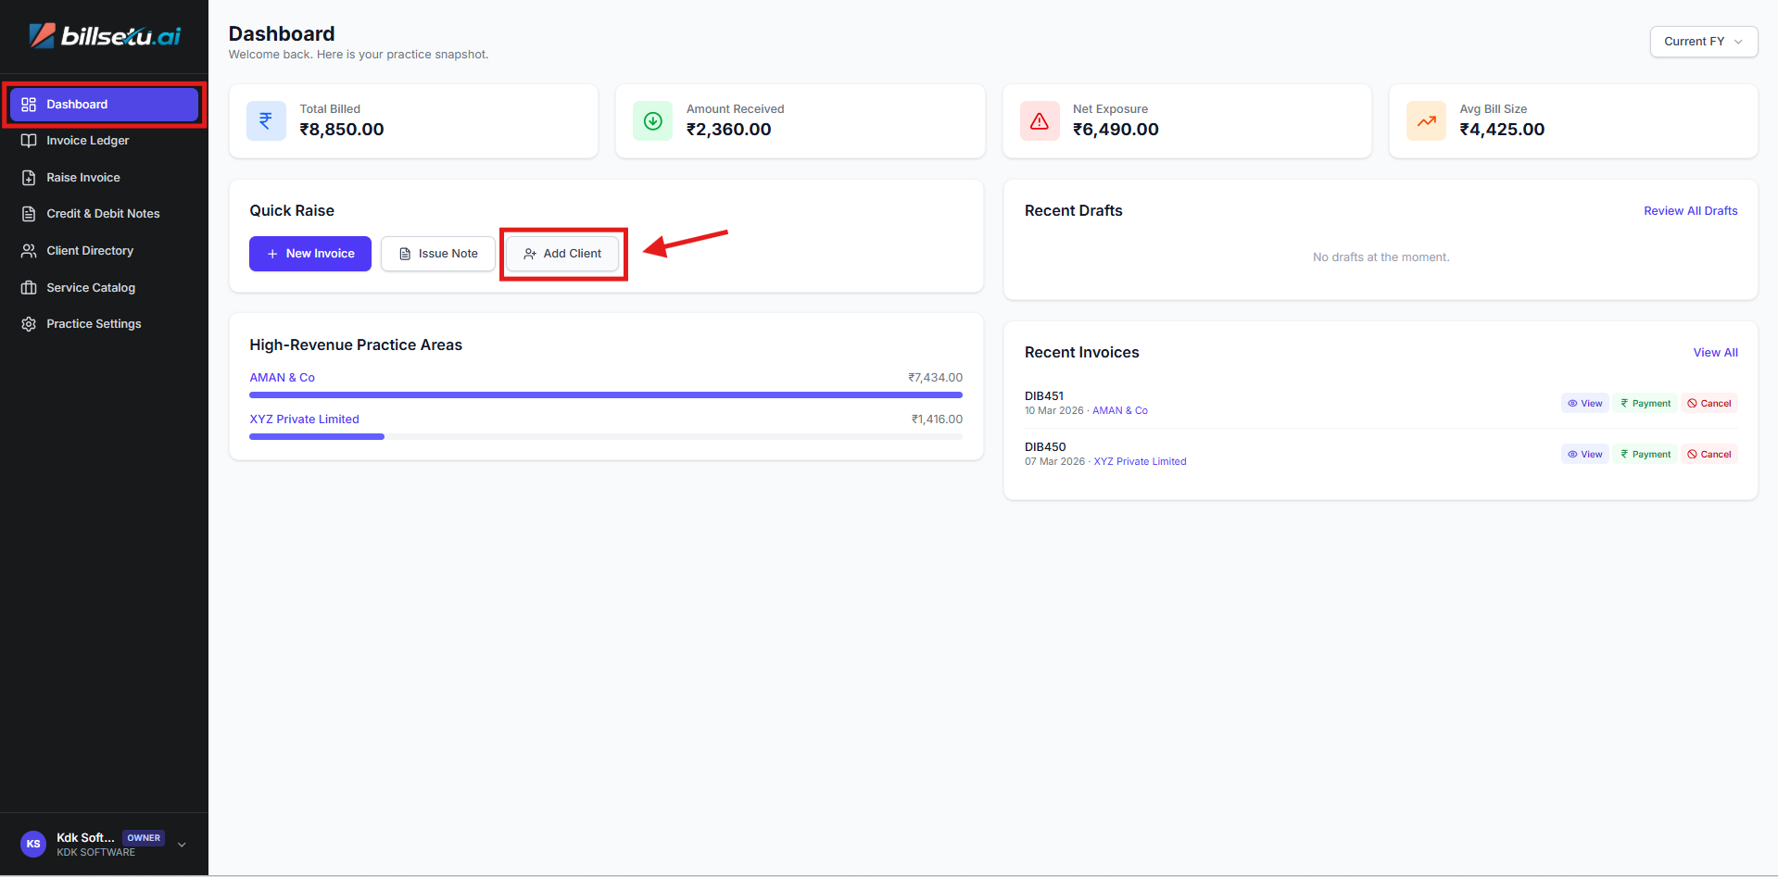Screen dimensions: 1778x877
Task: Go to Service Catalog in sidebar
Action: click(91, 288)
